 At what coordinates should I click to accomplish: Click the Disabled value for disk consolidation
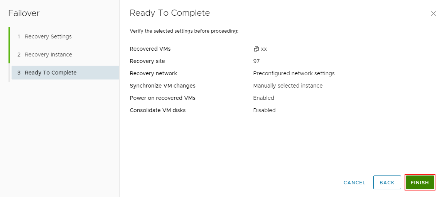click(264, 110)
